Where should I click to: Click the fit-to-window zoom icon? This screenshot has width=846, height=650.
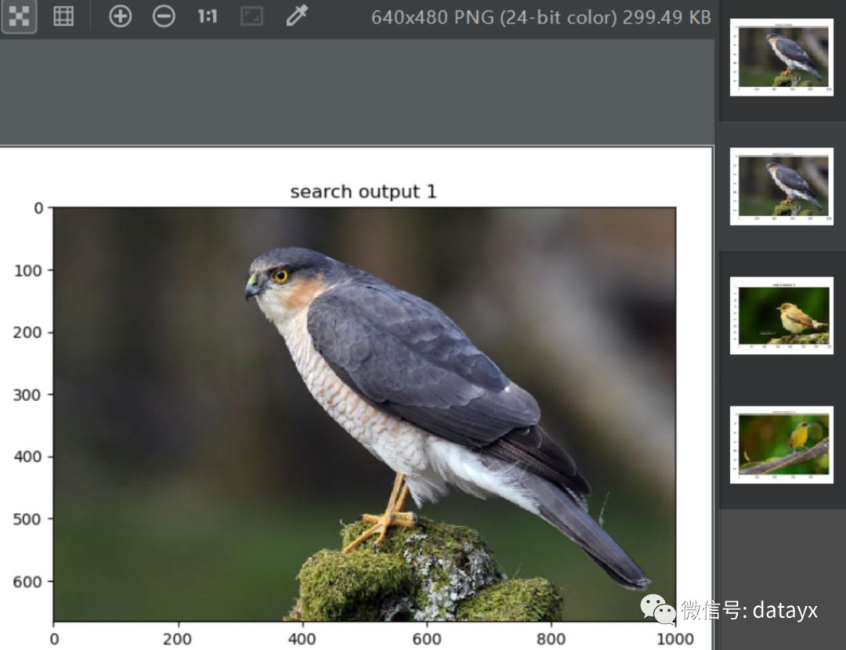pyautogui.click(x=251, y=16)
